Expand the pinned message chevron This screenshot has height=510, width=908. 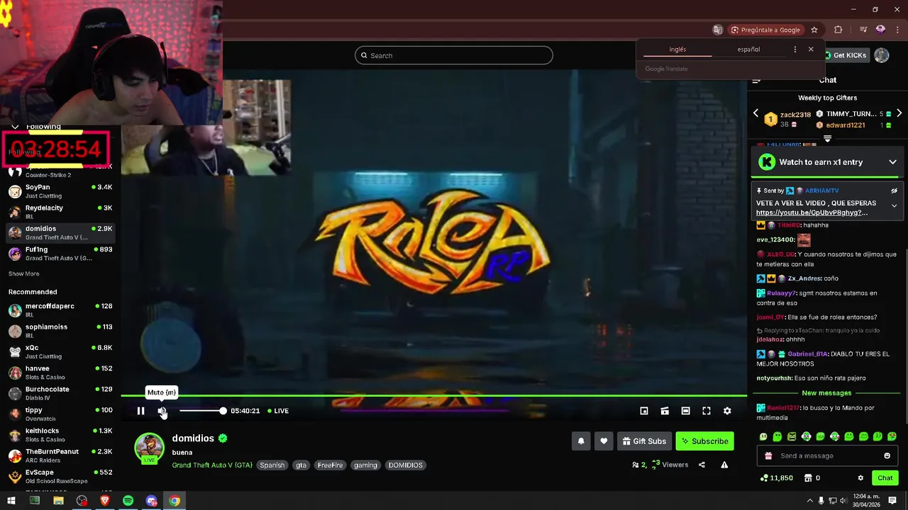(x=894, y=206)
